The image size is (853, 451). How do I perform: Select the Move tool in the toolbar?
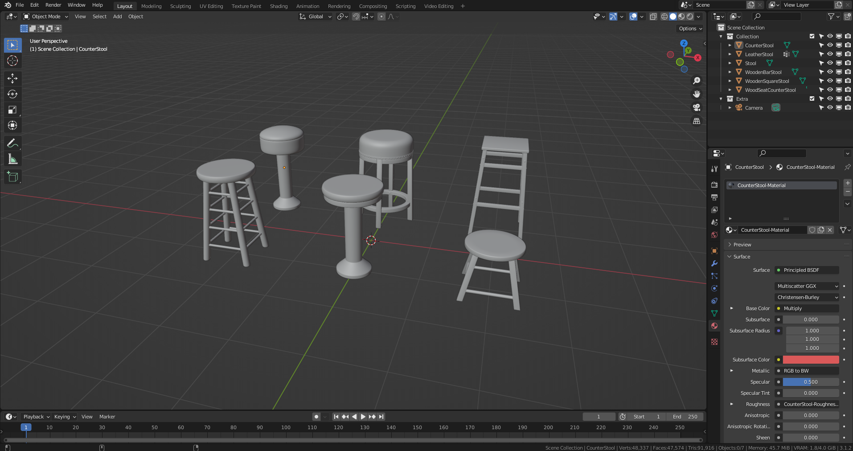coord(12,78)
